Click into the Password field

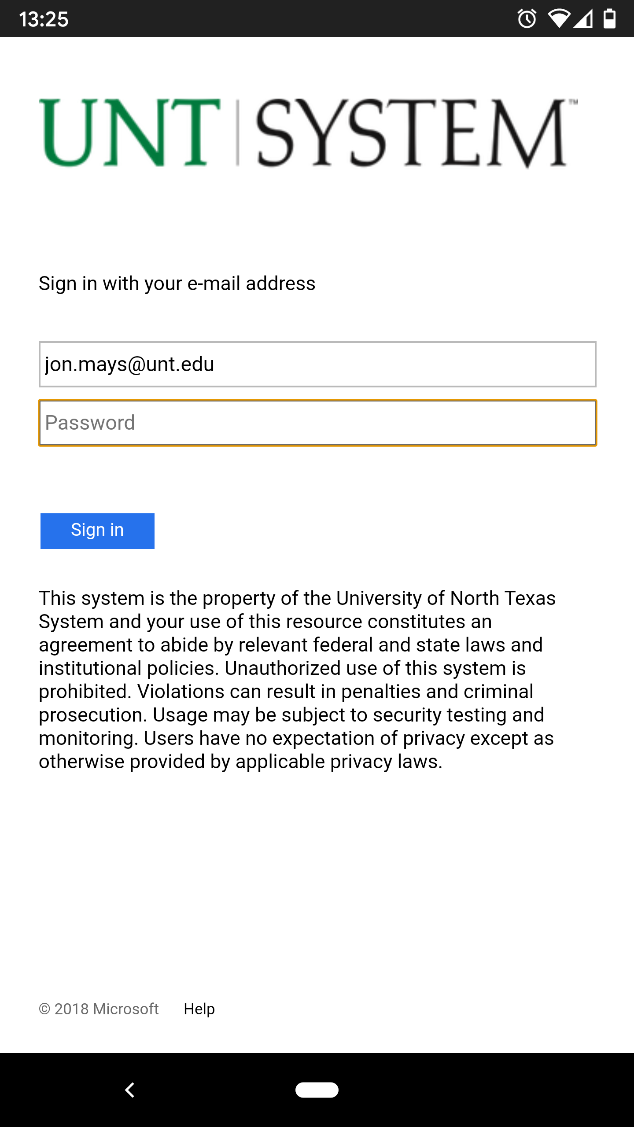click(x=317, y=423)
